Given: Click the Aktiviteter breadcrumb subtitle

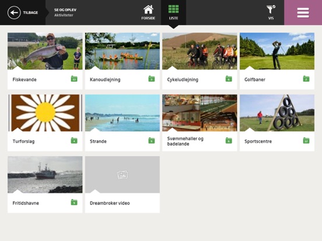Looking at the screenshot, I should [64, 15].
